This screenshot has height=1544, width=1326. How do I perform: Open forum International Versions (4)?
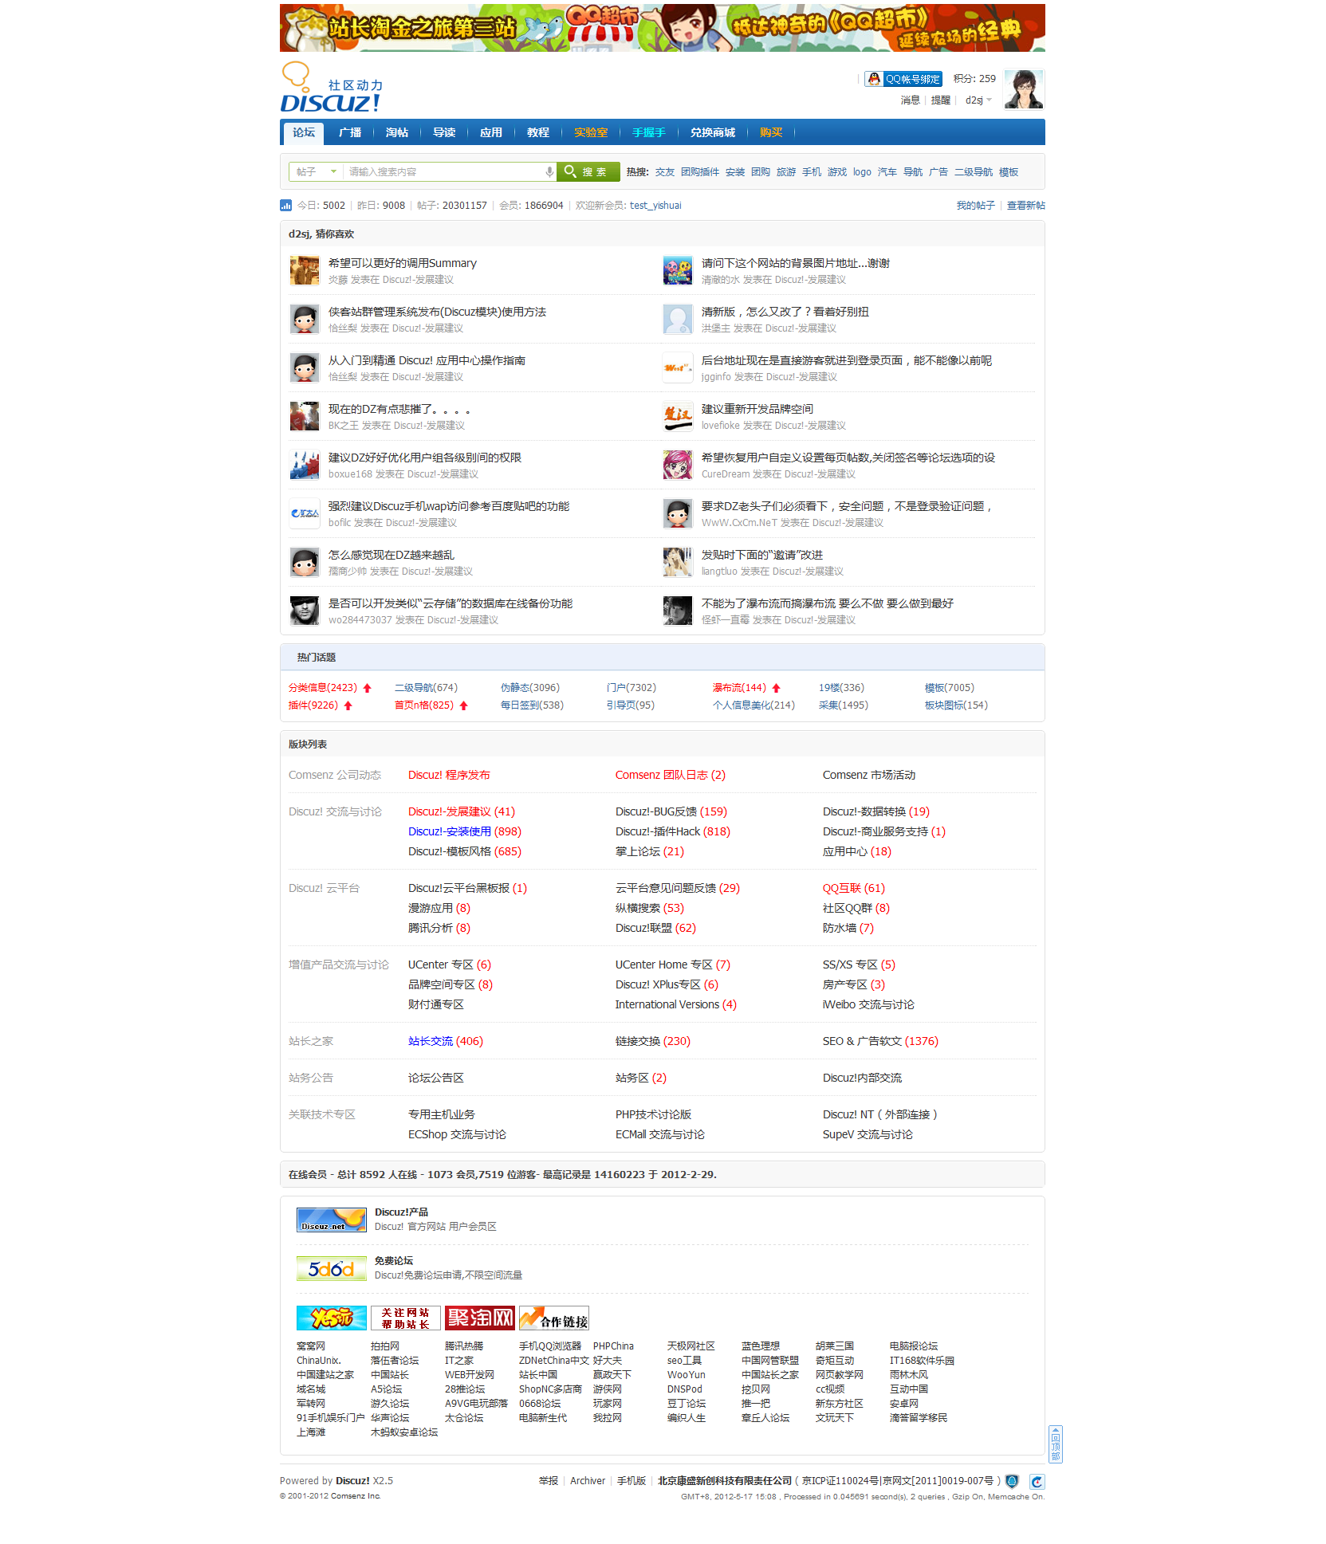pos(676,1004)
